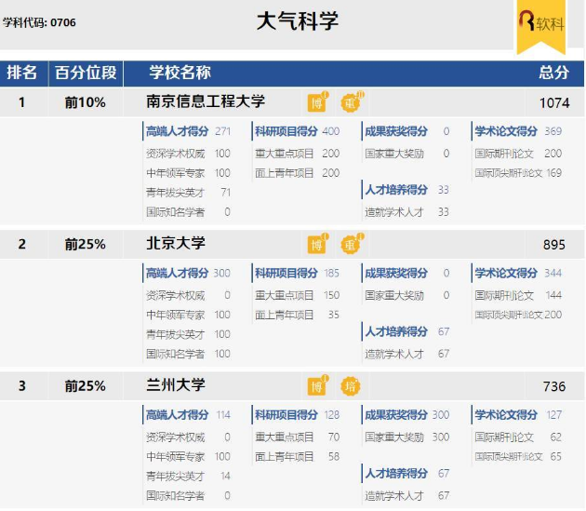Select 科研项目得分 heading under 南京信息工程大学
This screenshot has width=586, height=511.
(x=286, y=131)
